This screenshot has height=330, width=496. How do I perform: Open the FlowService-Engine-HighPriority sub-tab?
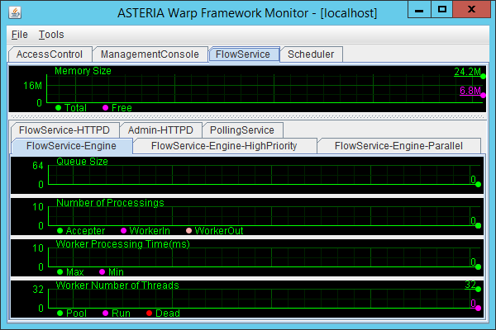pos(224,146)
